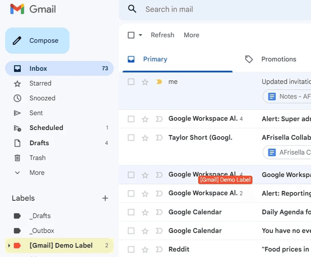
Task: Open the Notes attachment chip
Action: [x=287, y=96]
